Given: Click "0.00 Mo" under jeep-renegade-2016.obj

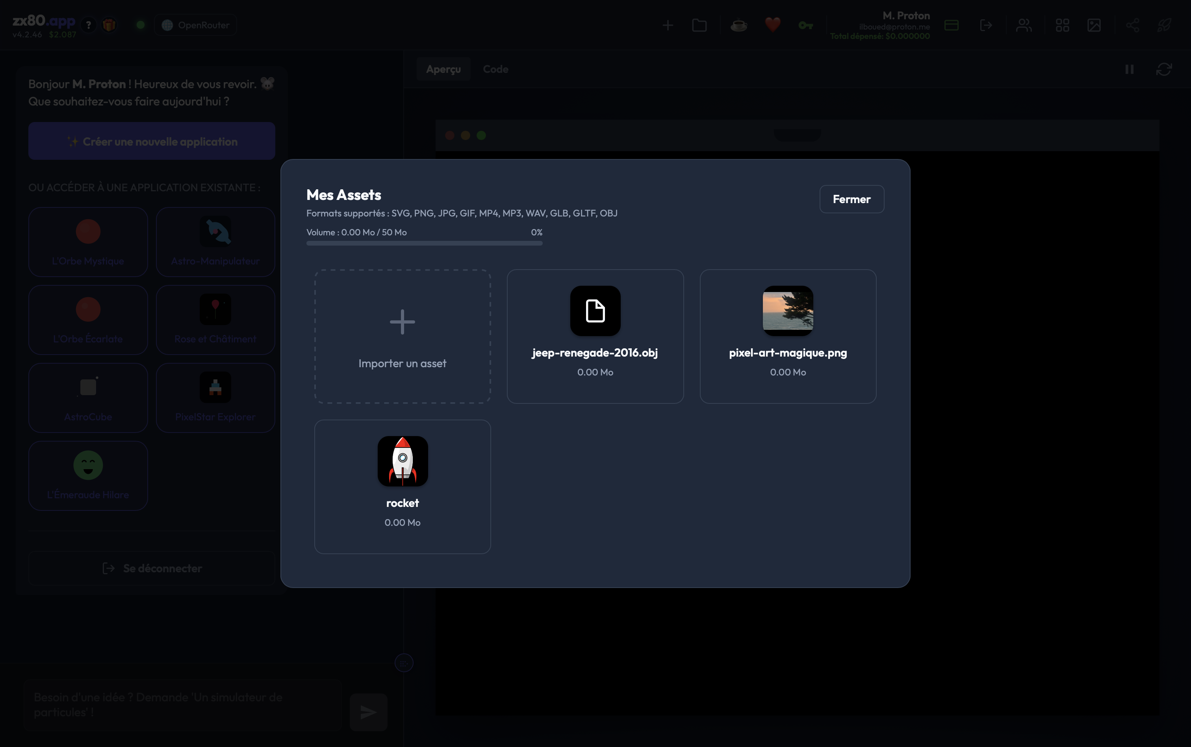Looking at the screenshot, I should pyautogui.click(x=595, y=372).
